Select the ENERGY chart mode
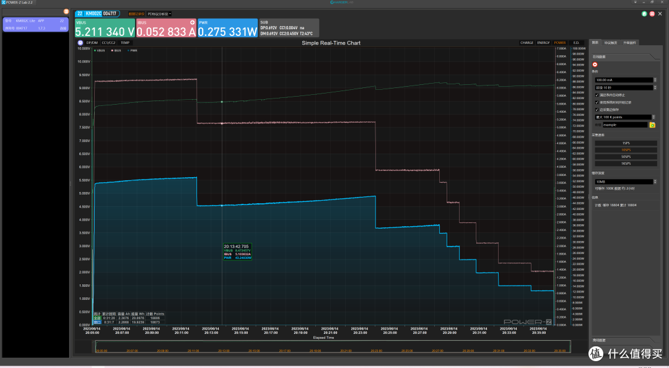669x368 pixels. 543,43
